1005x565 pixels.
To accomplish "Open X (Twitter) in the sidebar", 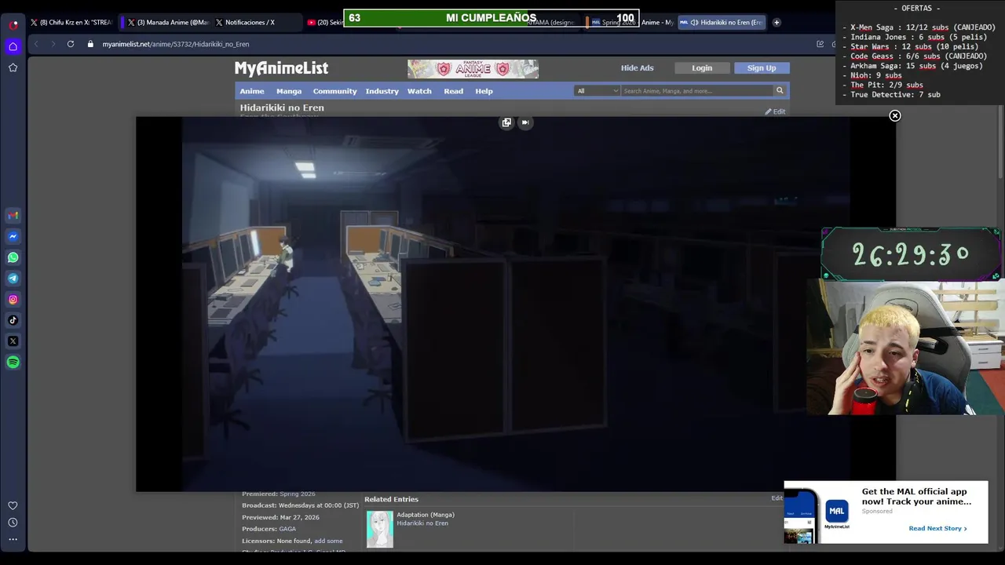I will point(13,341).
